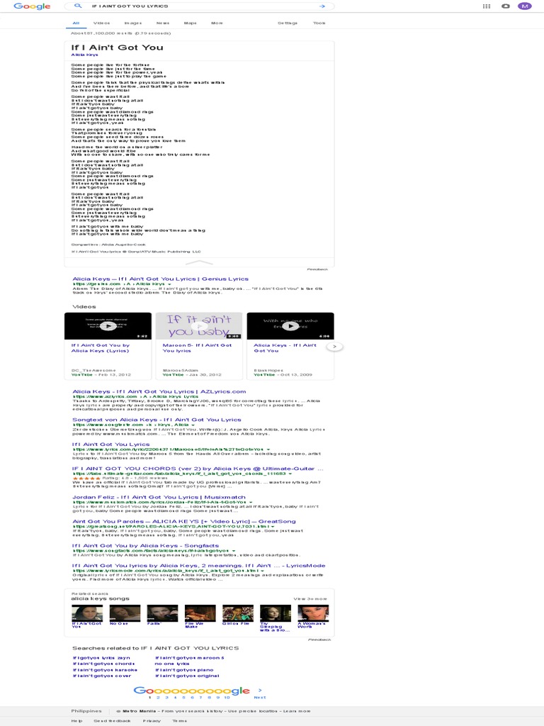Open dropdown arrow beside the Genius URL
The image size is (544, 726).
coord(170,284)
